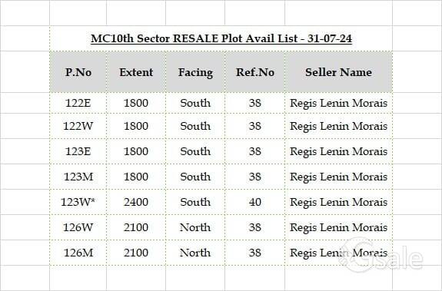Click North facing cell for 126M
This screenshot has width=442, height=291.
pos(195,253)
